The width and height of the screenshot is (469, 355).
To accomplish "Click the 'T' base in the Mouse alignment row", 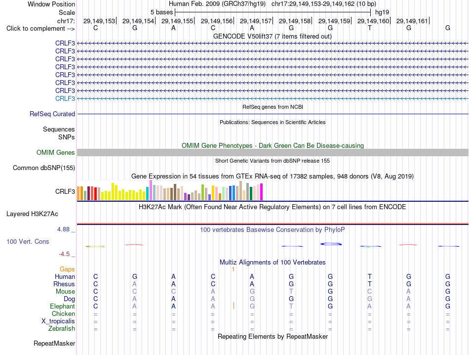I will pos(291,292).
